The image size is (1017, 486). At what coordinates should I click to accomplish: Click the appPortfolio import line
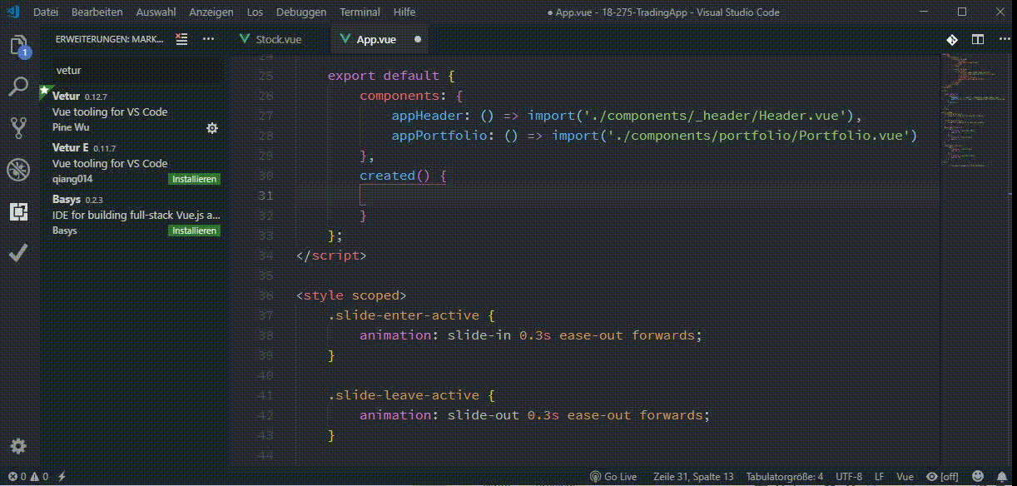coord(654,136)
